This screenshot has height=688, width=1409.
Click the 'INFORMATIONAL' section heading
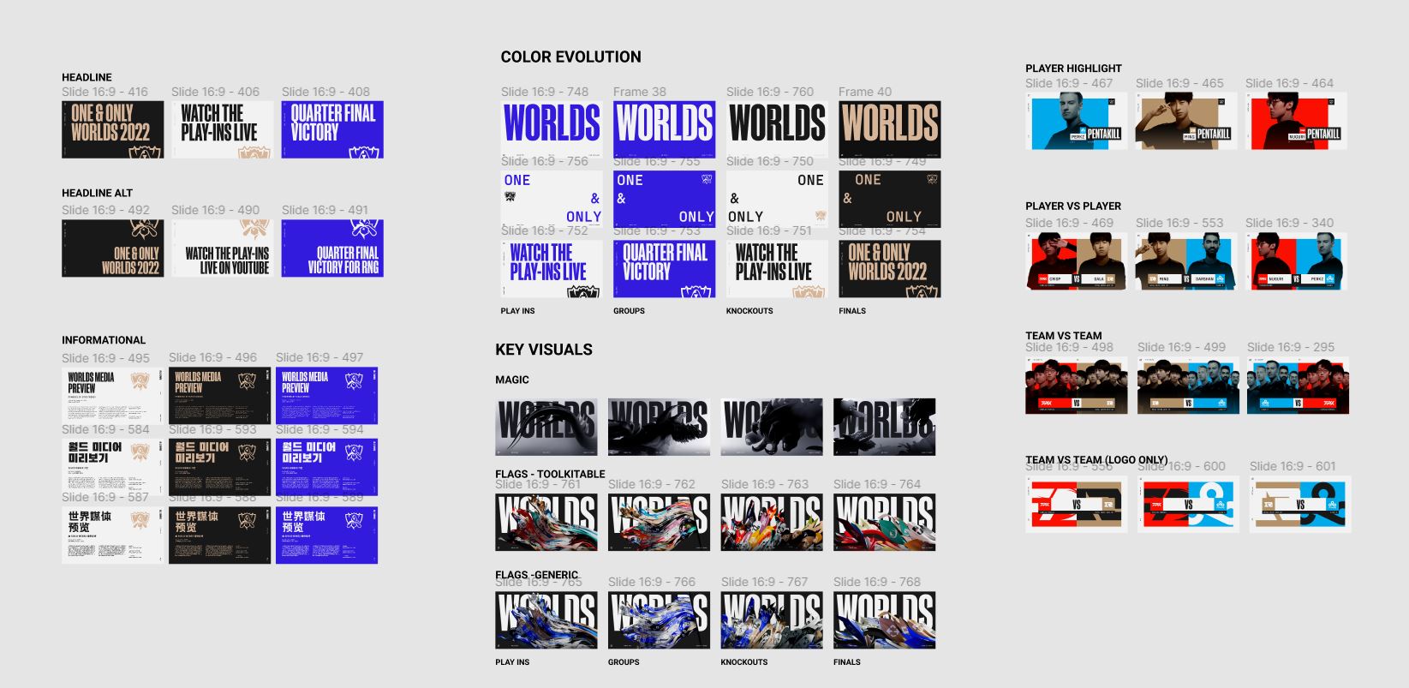pyautogui.click(x=104, y=340)
